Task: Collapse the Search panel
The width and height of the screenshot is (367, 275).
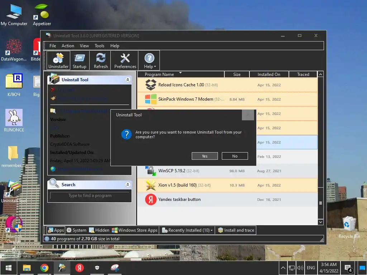Action: point(128,184)
